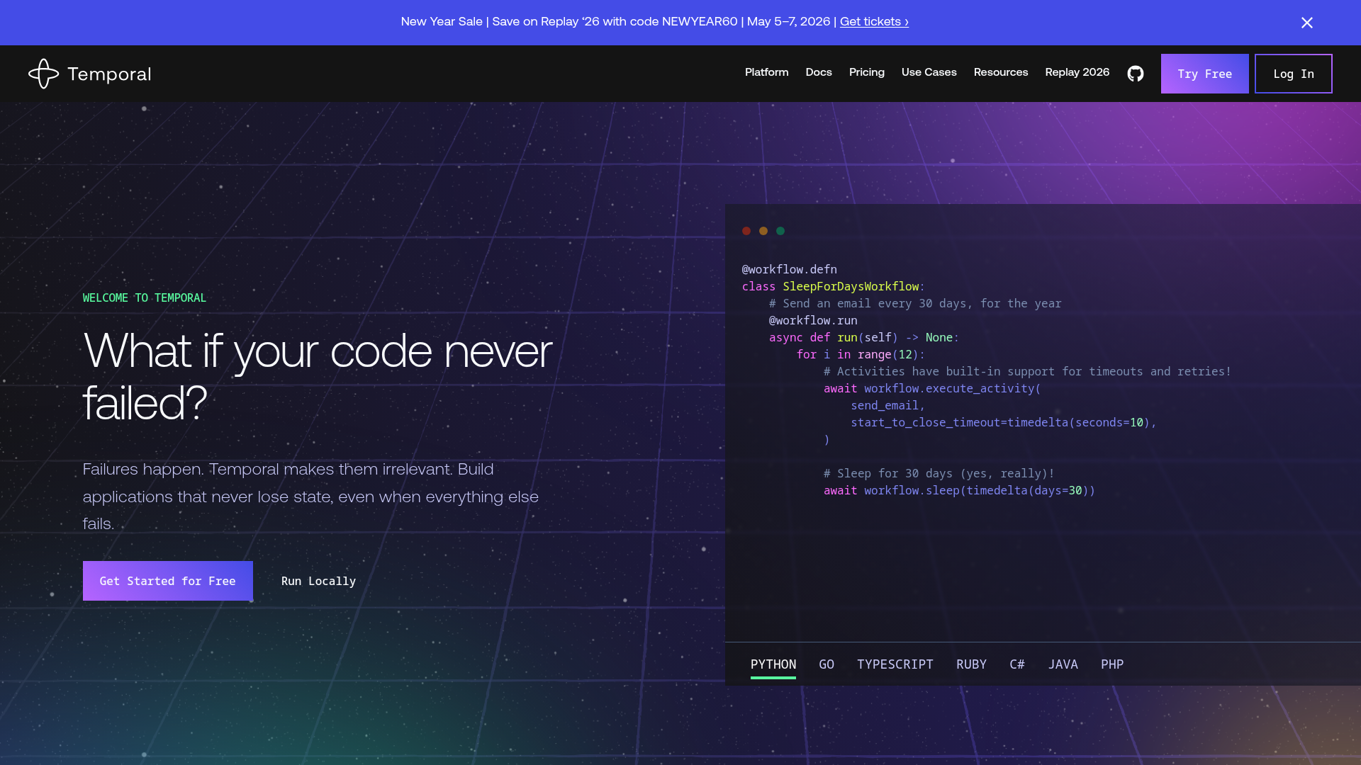Navigate to Pricing
The height and width of the screenshot is (765, 1361).
point(866,73)
